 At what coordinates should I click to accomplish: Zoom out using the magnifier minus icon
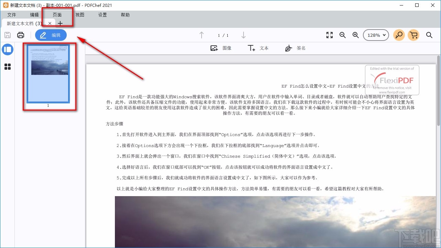click(x=342, y=35)
